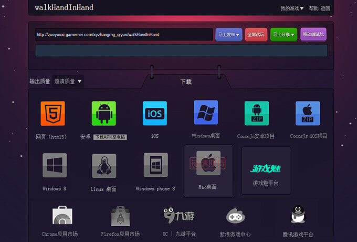This screenshot has height=242, width=357.
Task: Click the walkHandInHand title text
Action: [x=64, y=7]
